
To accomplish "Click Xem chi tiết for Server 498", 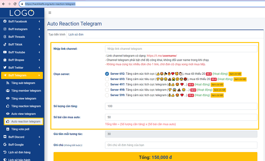I will coord(219,90).
